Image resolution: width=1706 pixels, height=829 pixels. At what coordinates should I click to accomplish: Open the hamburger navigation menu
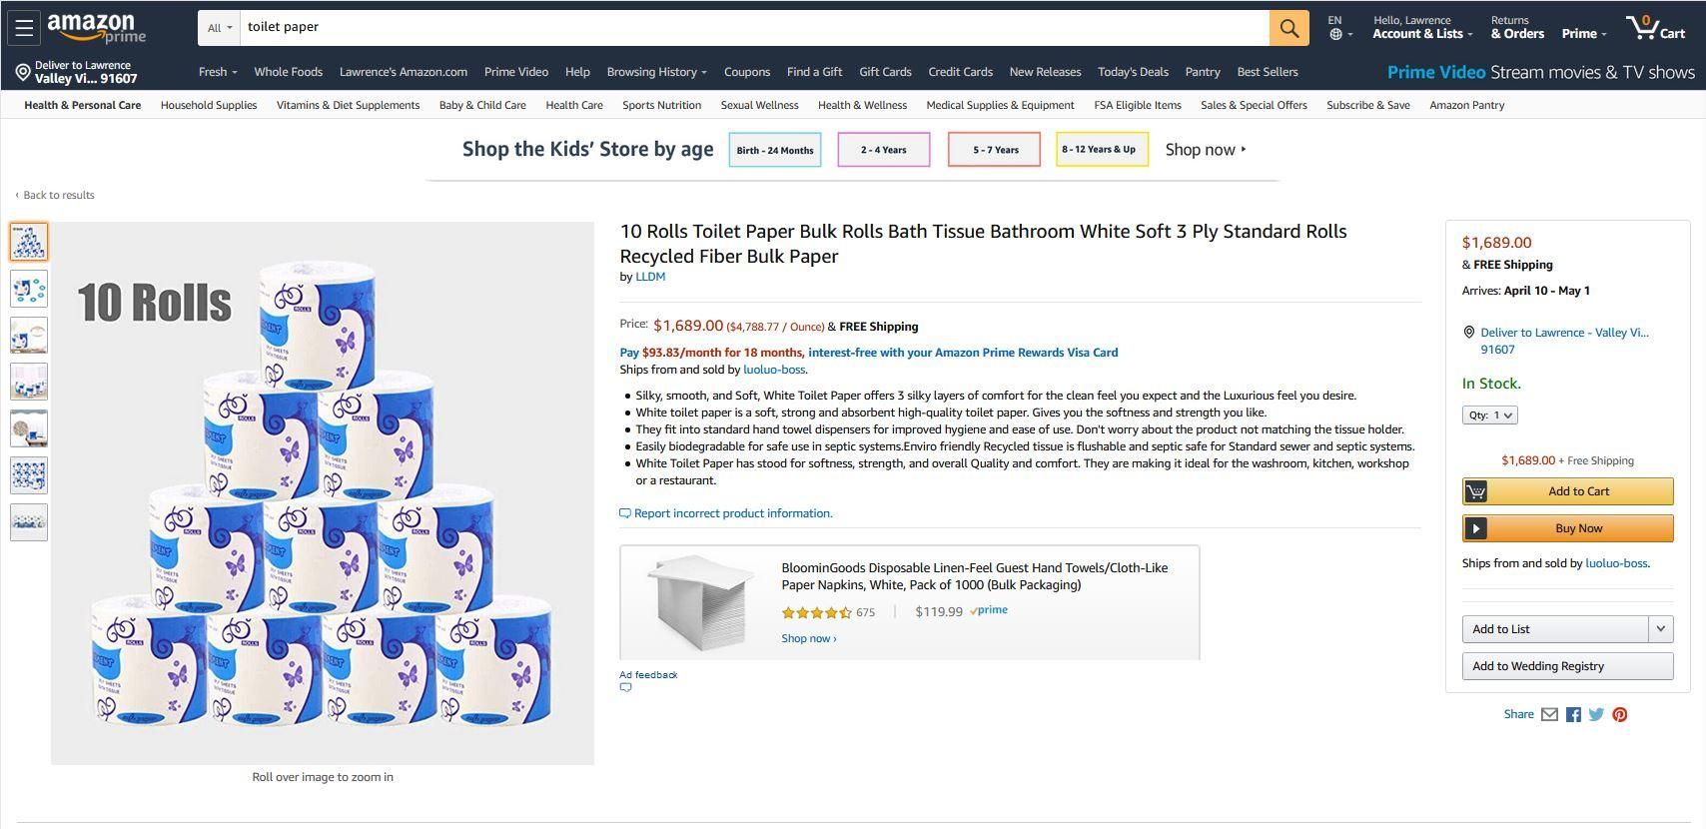pyautogui.click(x=24, y=28)
